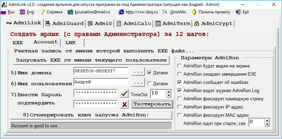Enable AdmiRun будет виден на экране

(179, 66)
